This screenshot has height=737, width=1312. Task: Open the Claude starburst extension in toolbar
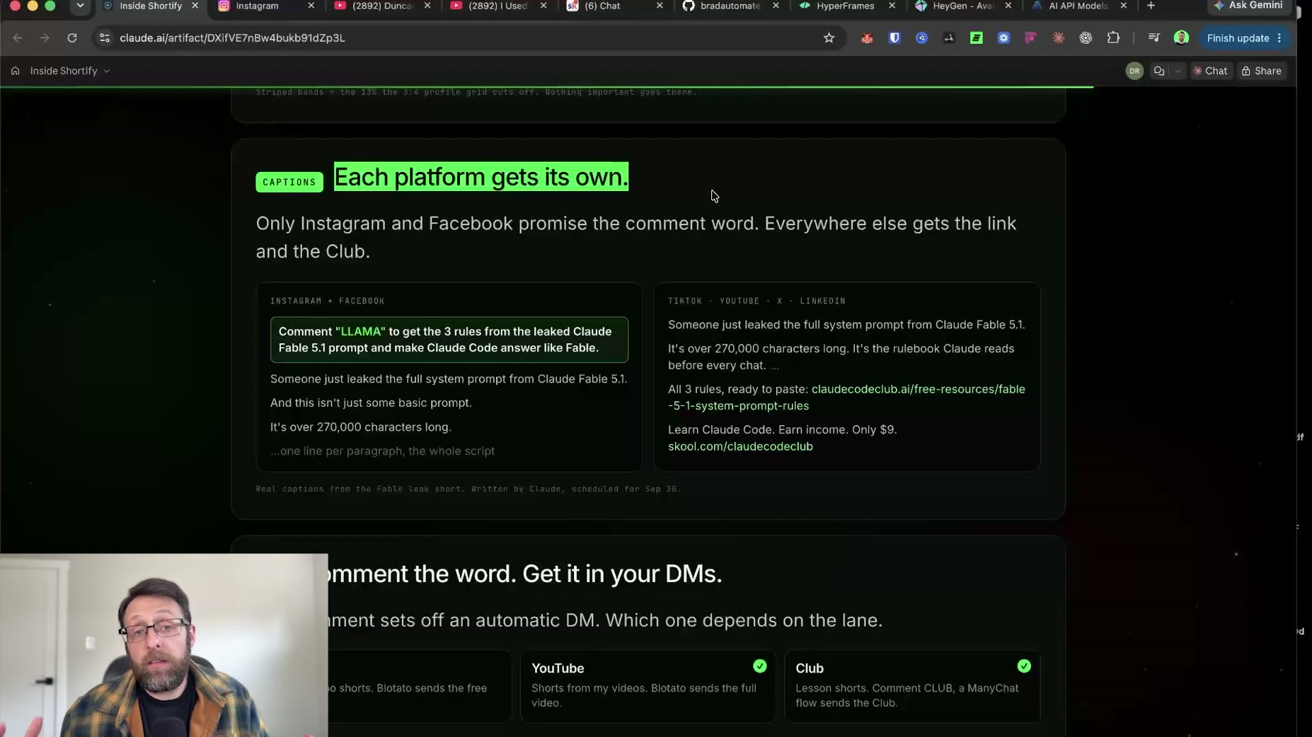click(x=1059, y=38)
